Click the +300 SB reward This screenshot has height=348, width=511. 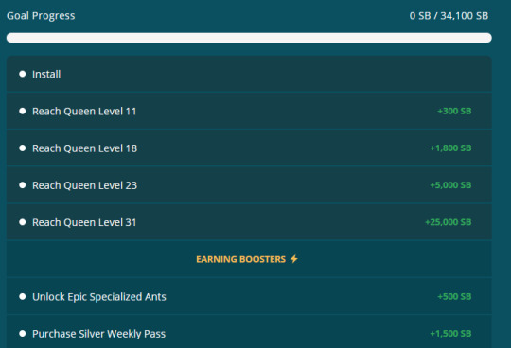[454, 111]
